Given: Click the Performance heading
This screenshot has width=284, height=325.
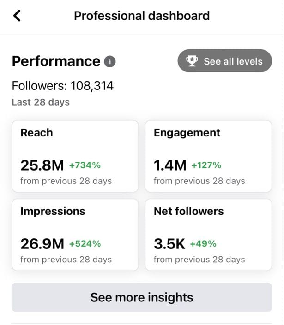Looking at the screenshot, I should coord(56,61).
